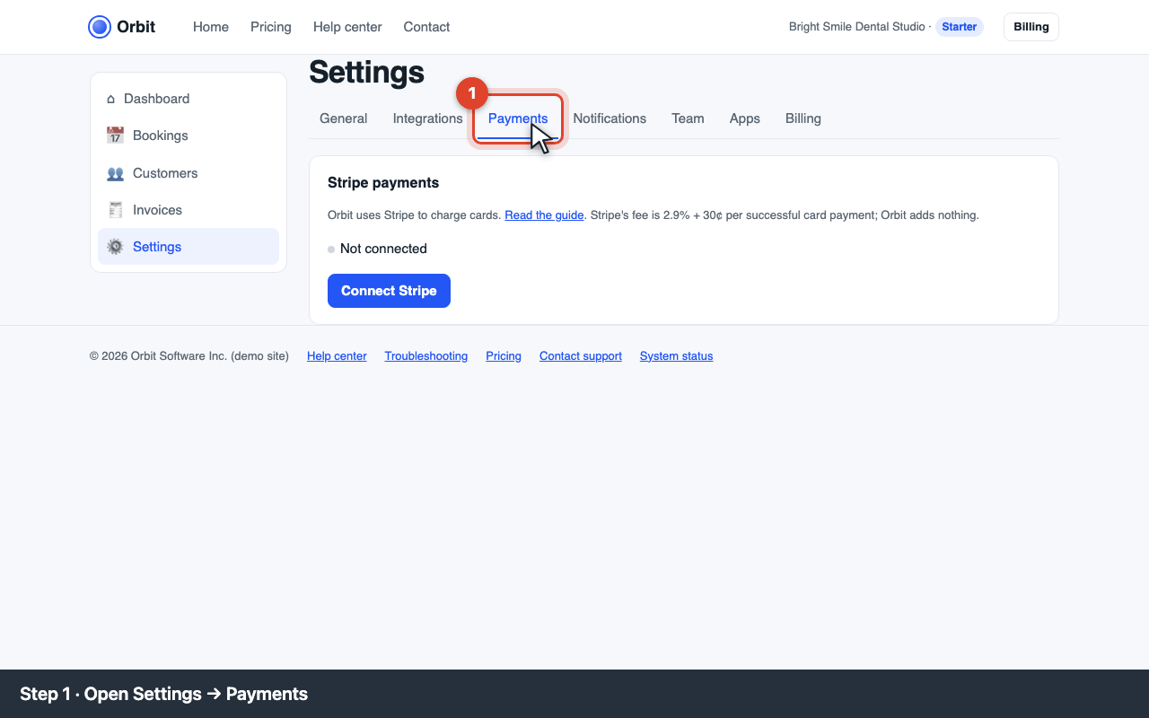Open Help center in top navigation

coord(347,27)
